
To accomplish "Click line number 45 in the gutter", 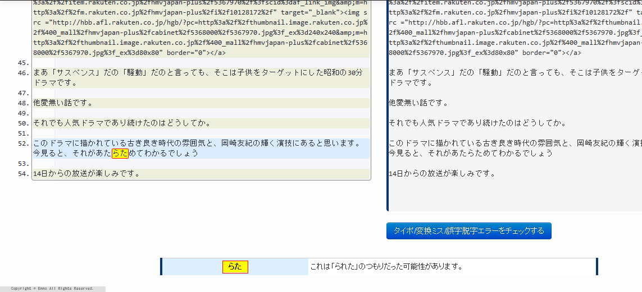I will coord(24,63).
